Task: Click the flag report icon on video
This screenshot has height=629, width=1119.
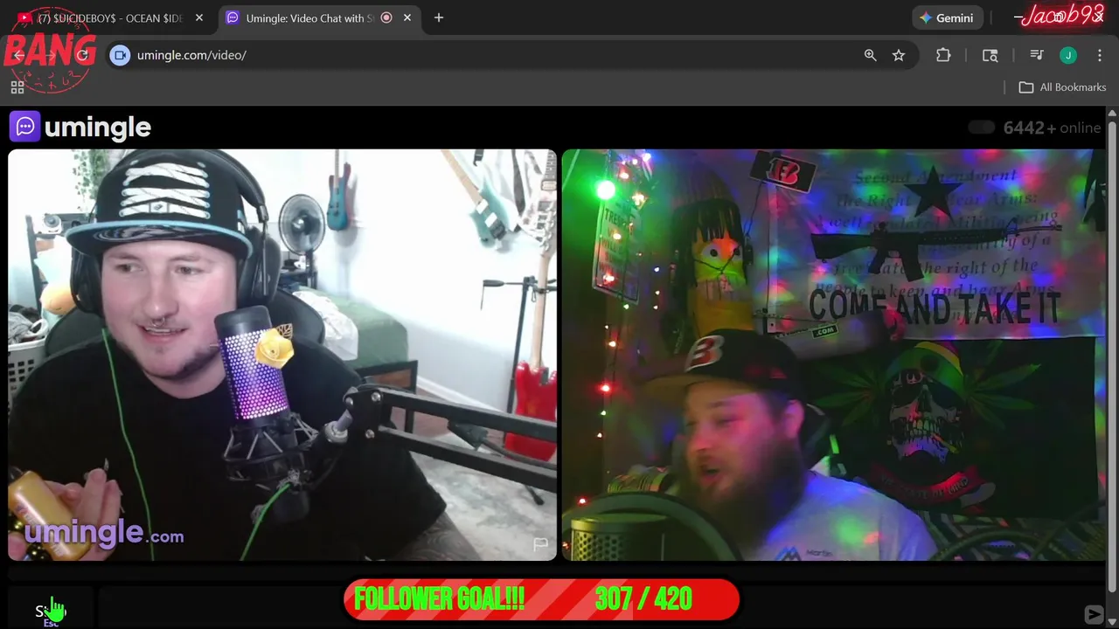Action: (x=541, y=544)
